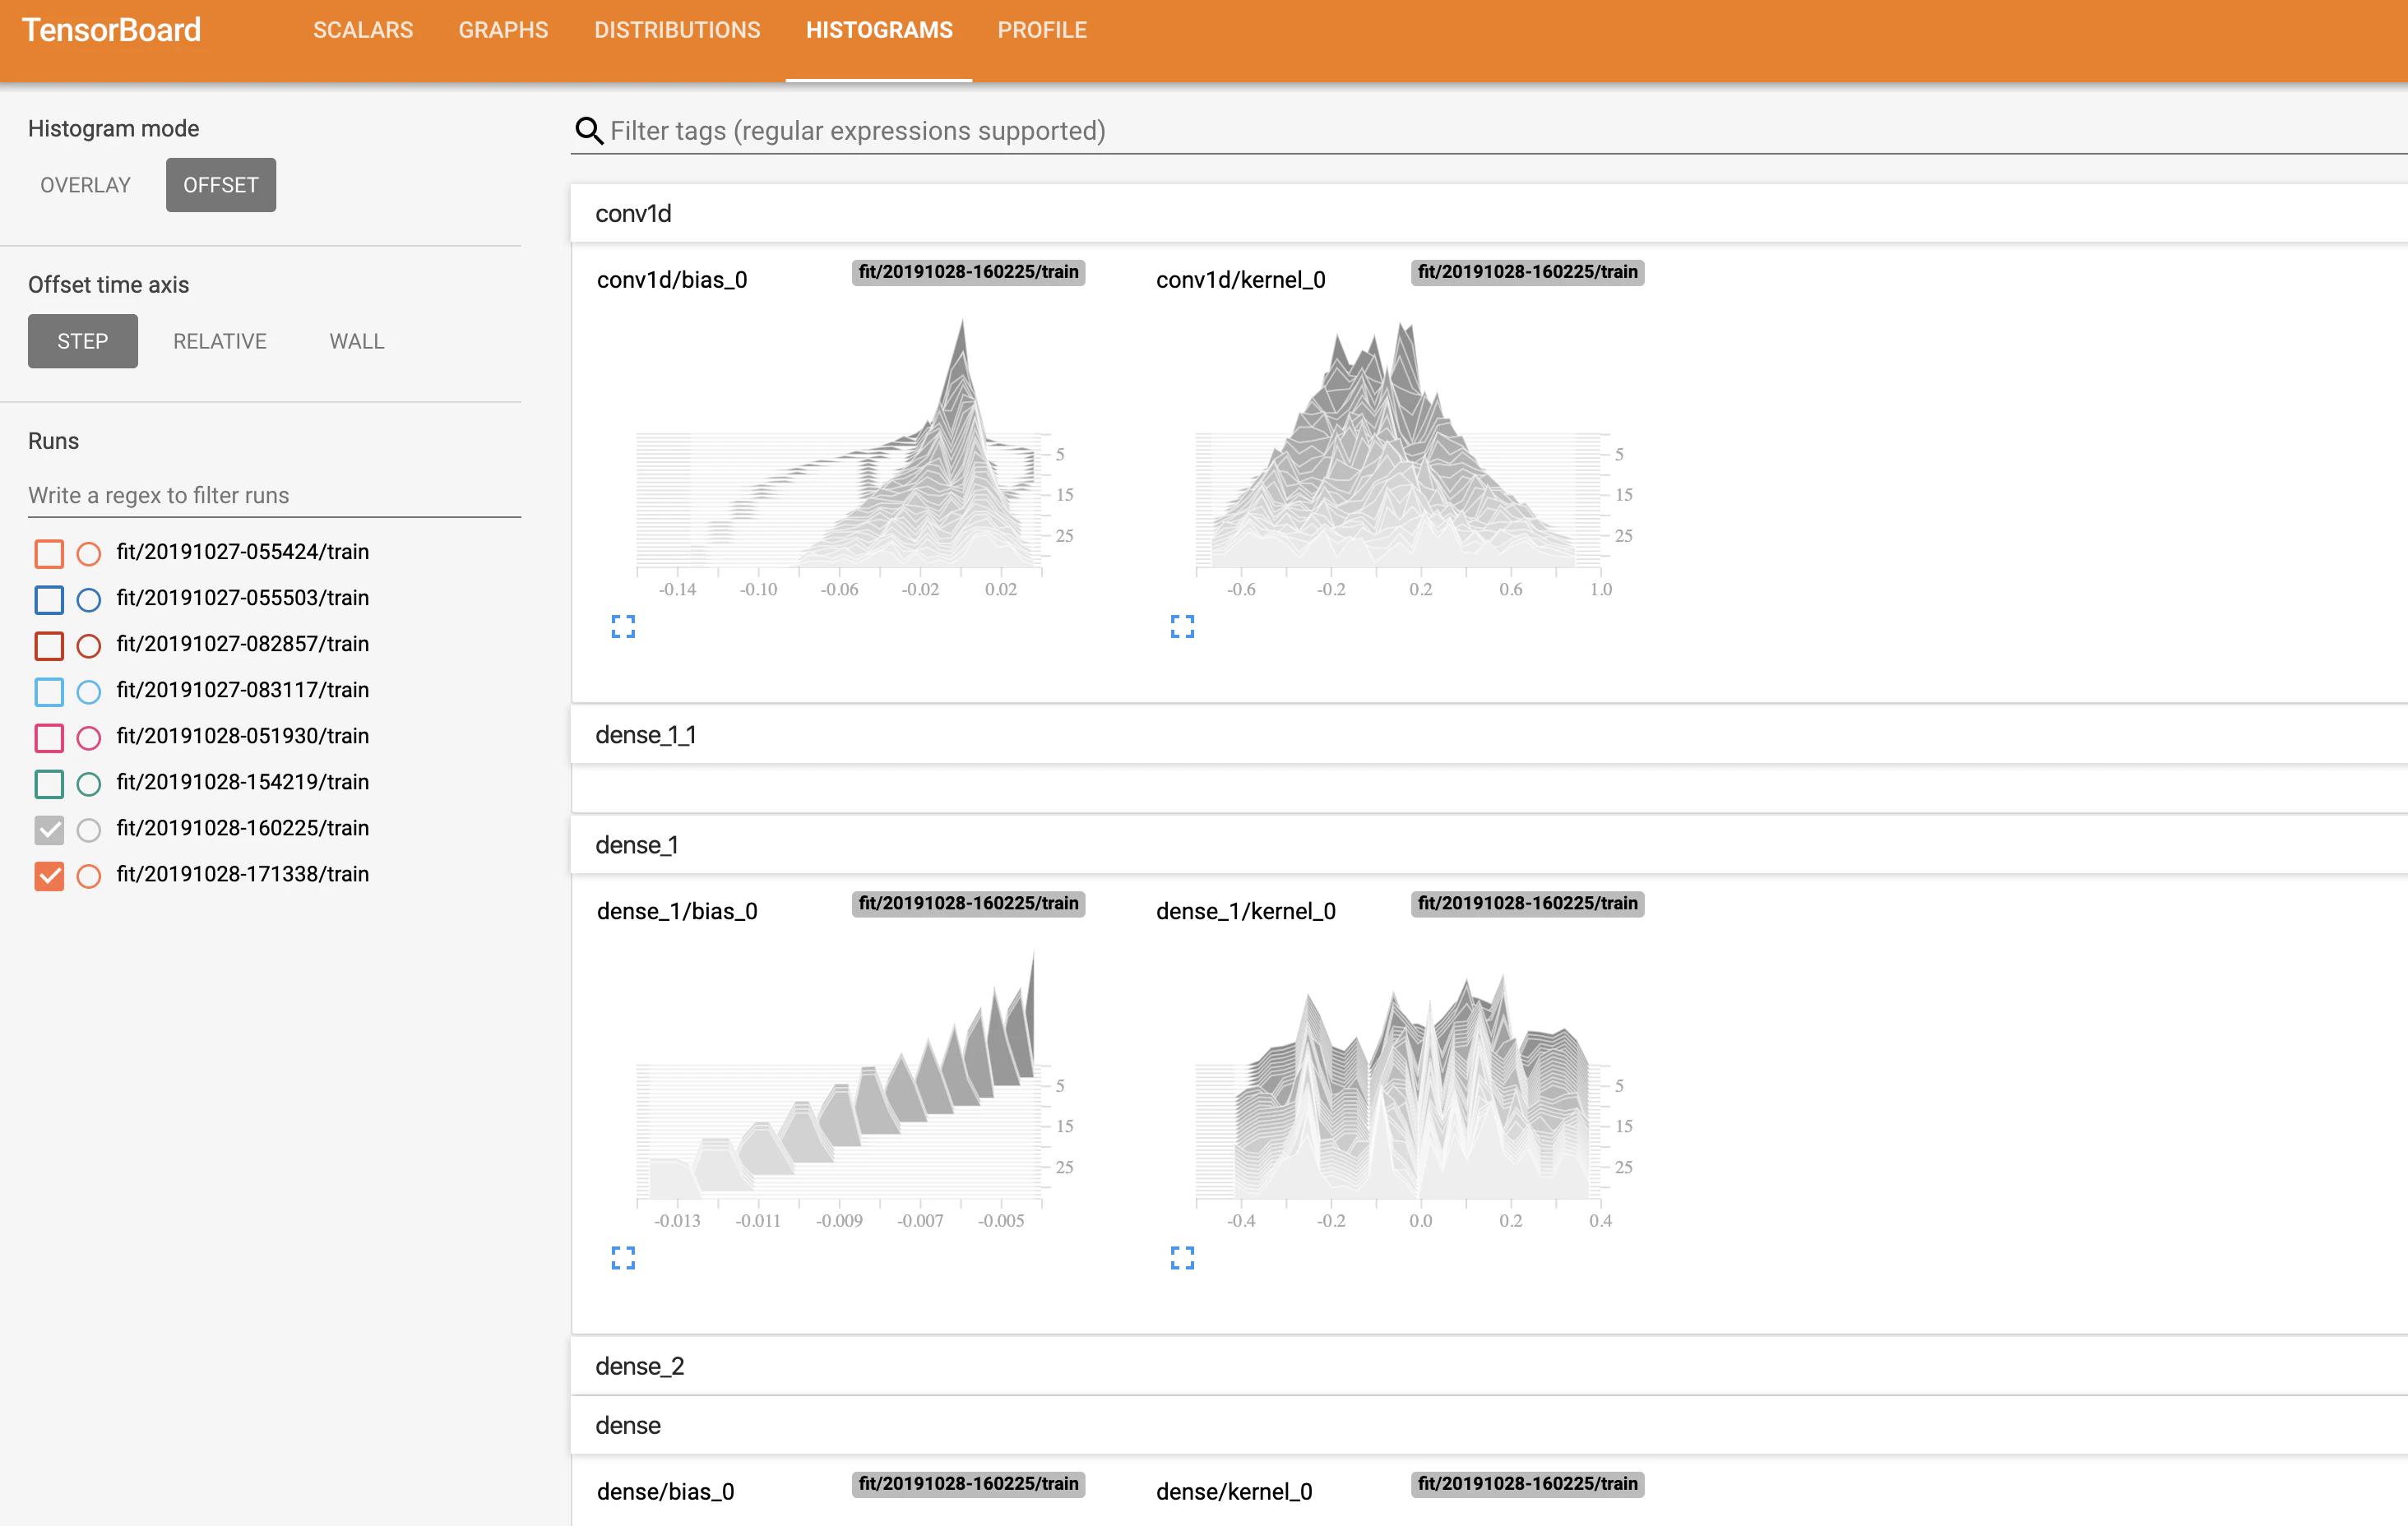Select only fit/20191027-083117/train via radio

89,691
